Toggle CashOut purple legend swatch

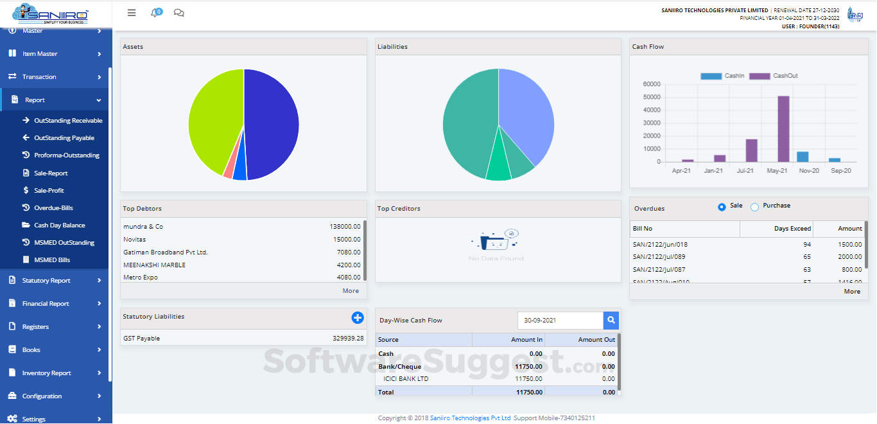(760, 76)
